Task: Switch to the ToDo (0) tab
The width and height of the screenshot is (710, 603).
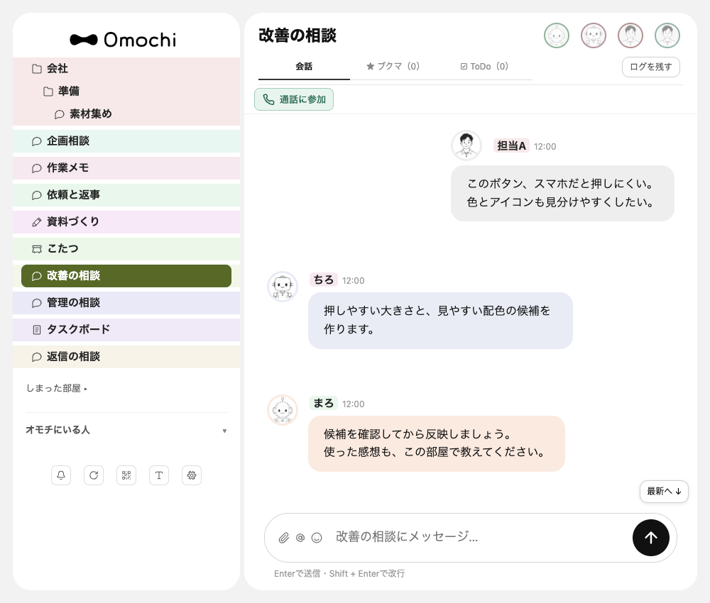Action: [x=484, y=67]
